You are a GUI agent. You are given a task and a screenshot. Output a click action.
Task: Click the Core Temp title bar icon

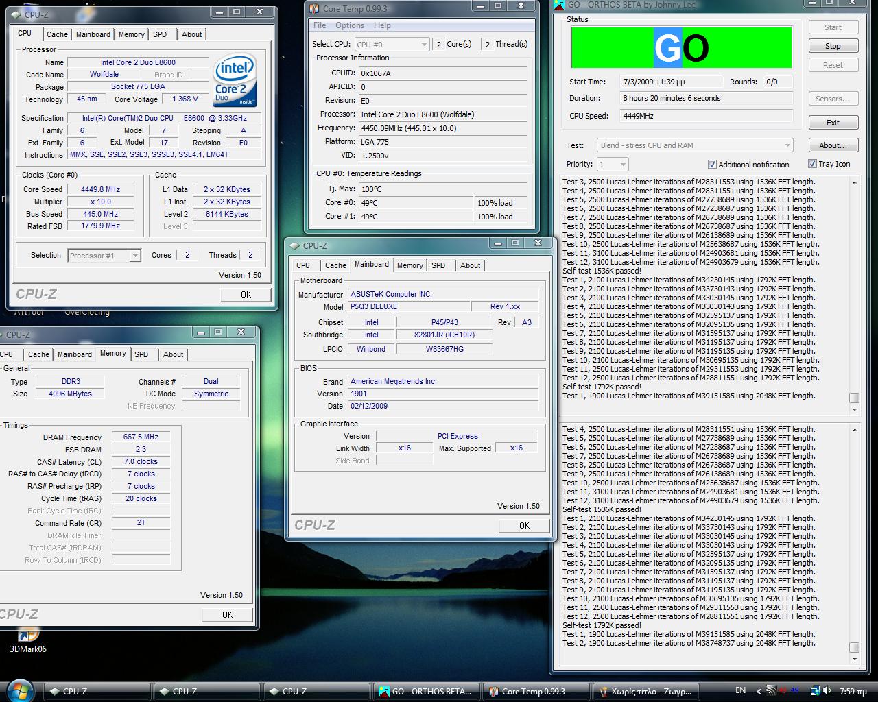tap(314, 8)
